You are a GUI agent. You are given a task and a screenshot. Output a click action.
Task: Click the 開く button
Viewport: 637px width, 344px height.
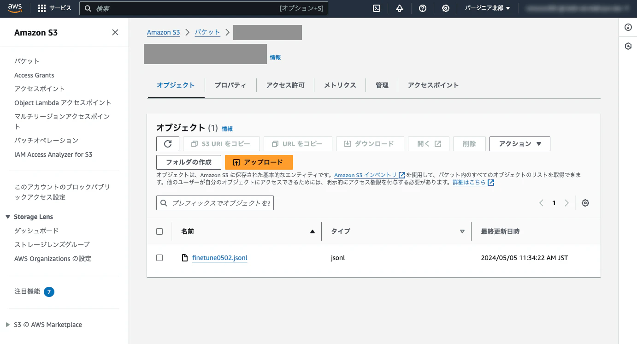[x=429, y=144]
